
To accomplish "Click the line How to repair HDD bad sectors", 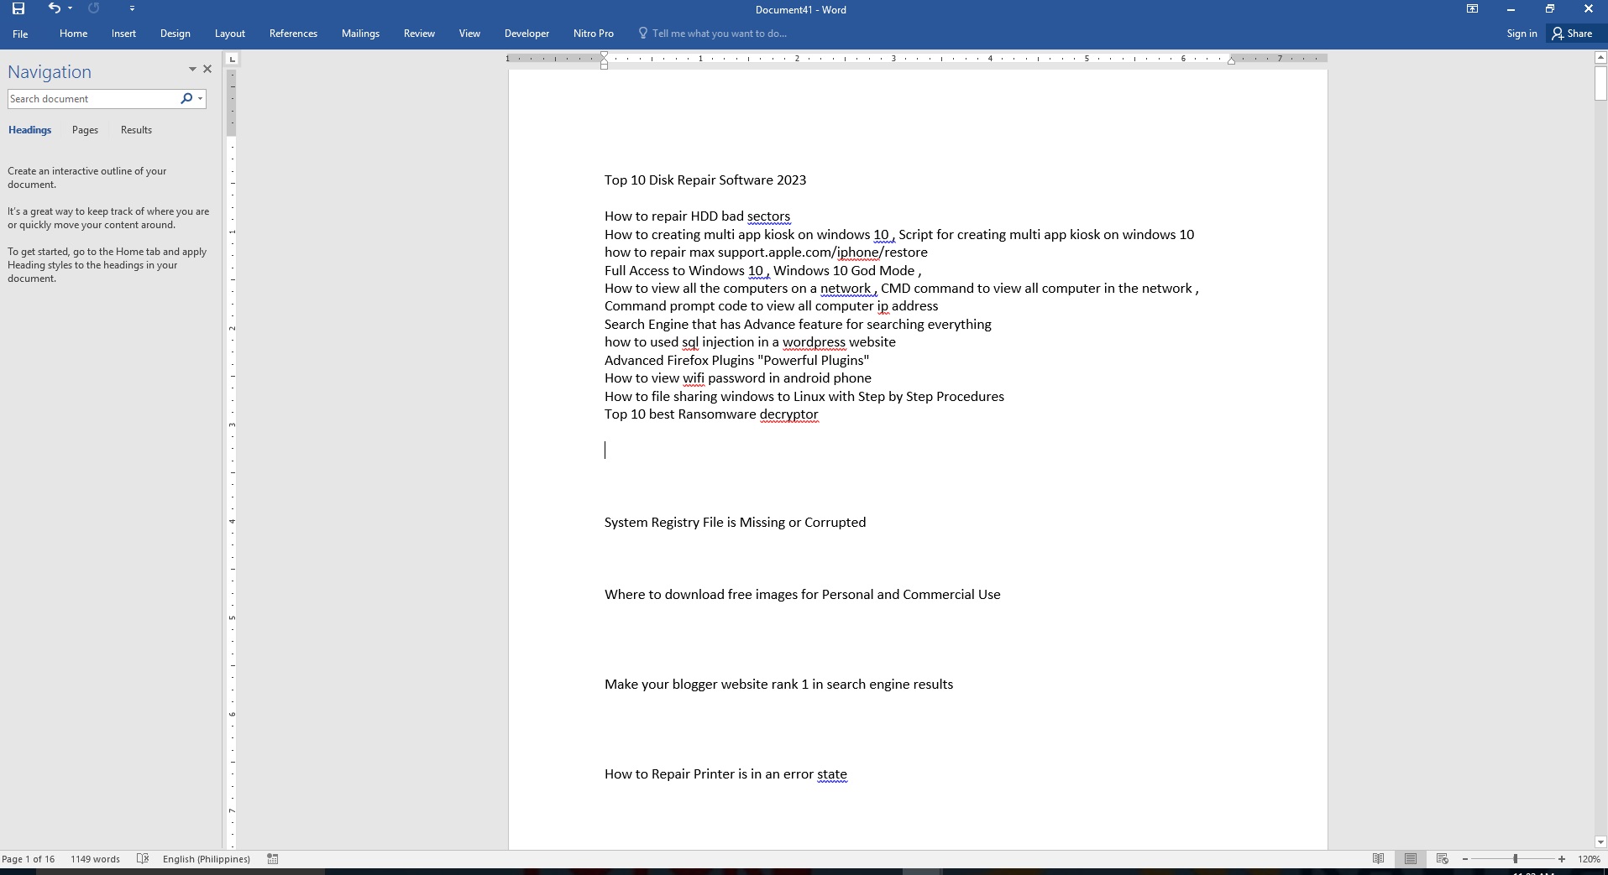I will (x=698, y=216).
